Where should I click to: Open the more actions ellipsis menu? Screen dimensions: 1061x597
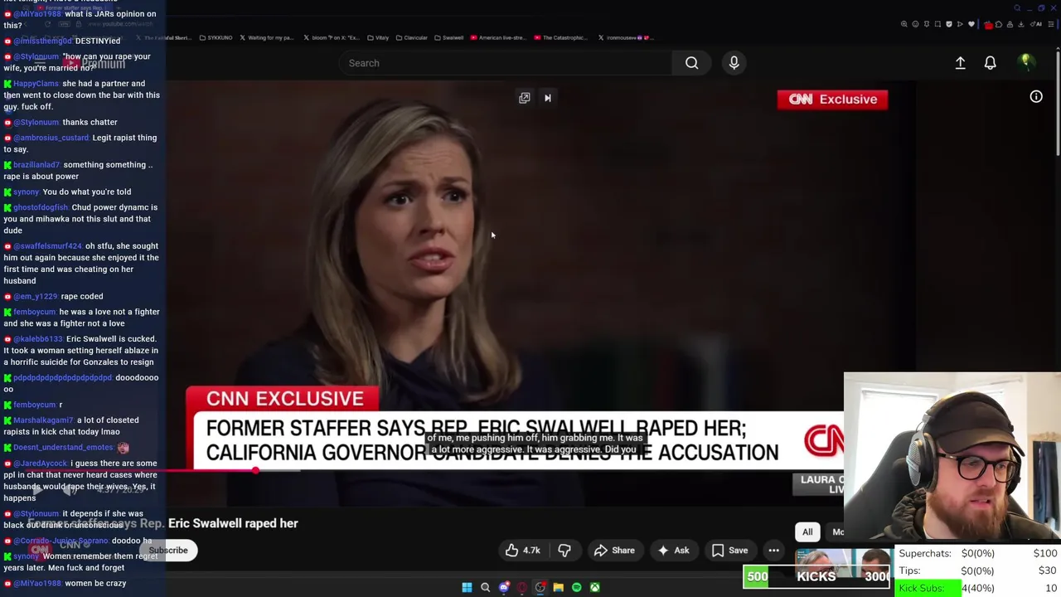click(773, 551)
